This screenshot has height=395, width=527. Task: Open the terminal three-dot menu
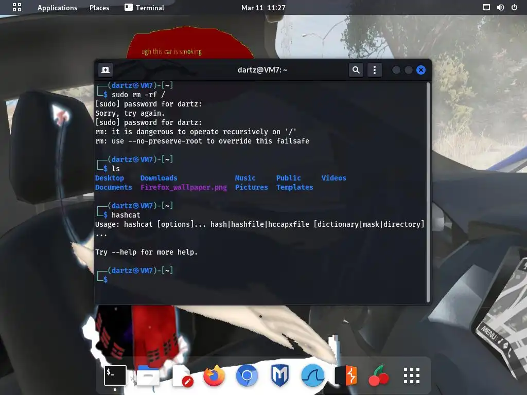coord(375,70)
